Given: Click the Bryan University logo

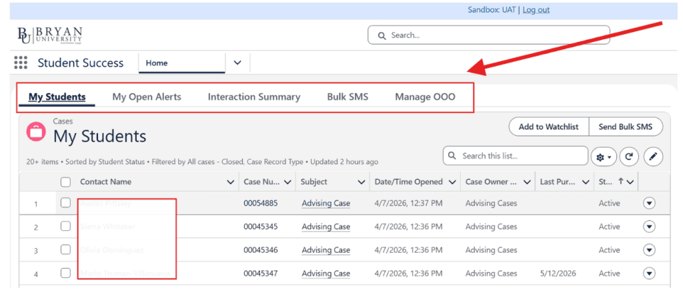Looking at the screenshot, I should 49,35.
